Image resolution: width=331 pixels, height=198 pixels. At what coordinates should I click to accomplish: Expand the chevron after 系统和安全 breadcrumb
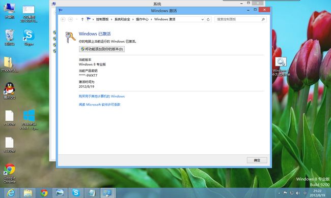click(x=133, y=19)
